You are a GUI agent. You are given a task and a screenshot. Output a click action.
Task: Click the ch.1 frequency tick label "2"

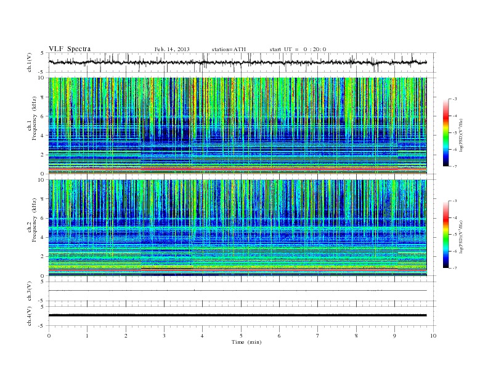click(x=43, y=155)
